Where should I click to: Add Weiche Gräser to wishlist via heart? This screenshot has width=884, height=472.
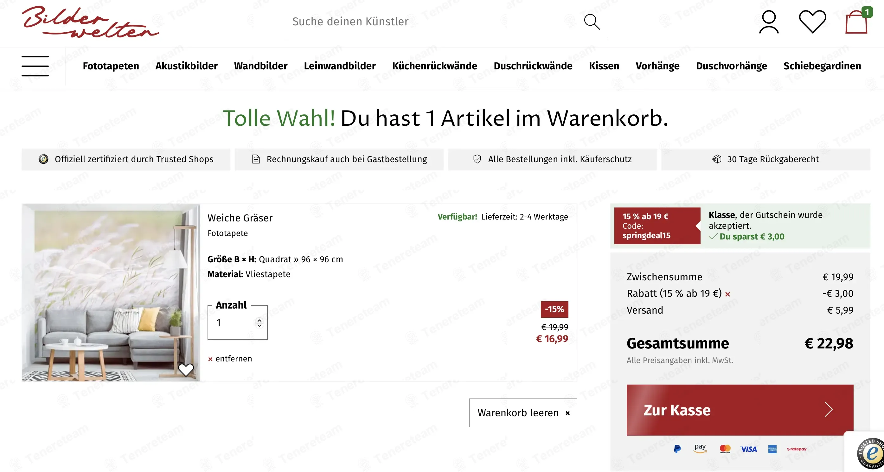click(x=186, y=369)
